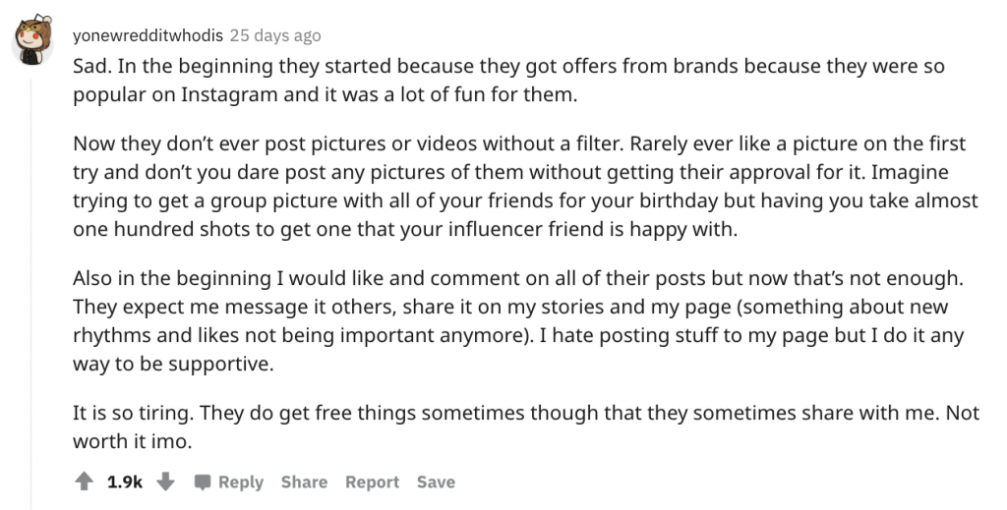This screenshot has width=1007, height=510.
Task: Click the 1.9k vote score
Action: click(x=126, y=482)
